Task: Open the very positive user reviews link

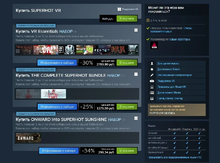Action: tap(171, 30)
